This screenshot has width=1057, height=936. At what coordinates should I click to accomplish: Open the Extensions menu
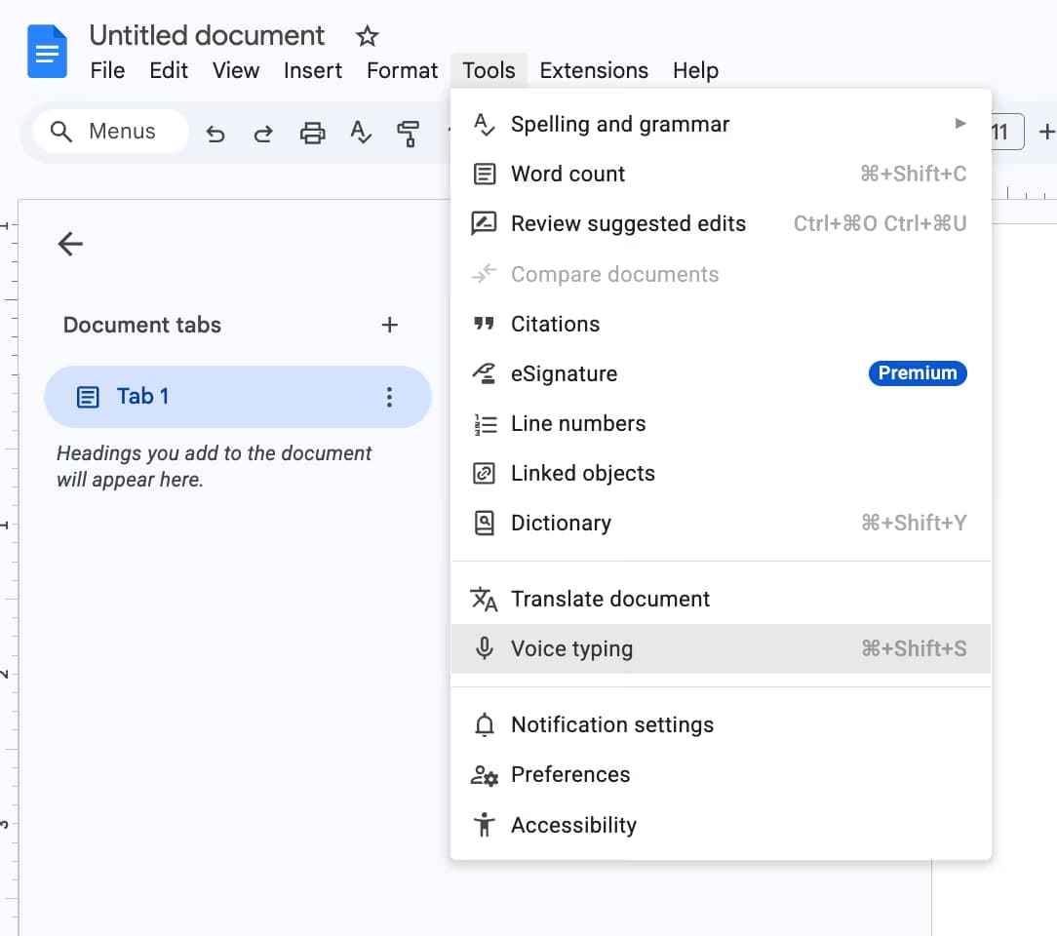pyautogui.click(x=594, y=70)
